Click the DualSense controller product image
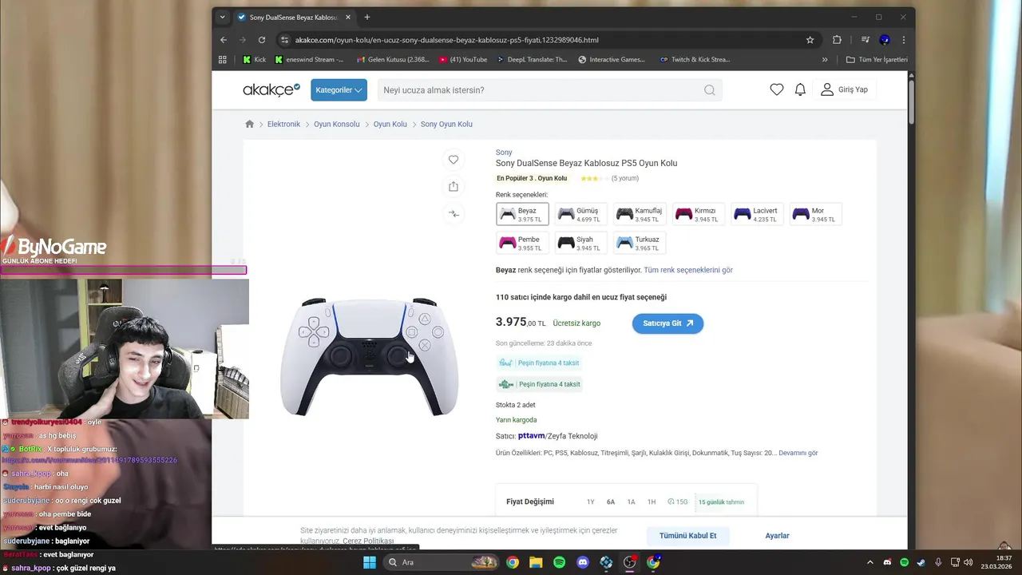 coord(369,356)
